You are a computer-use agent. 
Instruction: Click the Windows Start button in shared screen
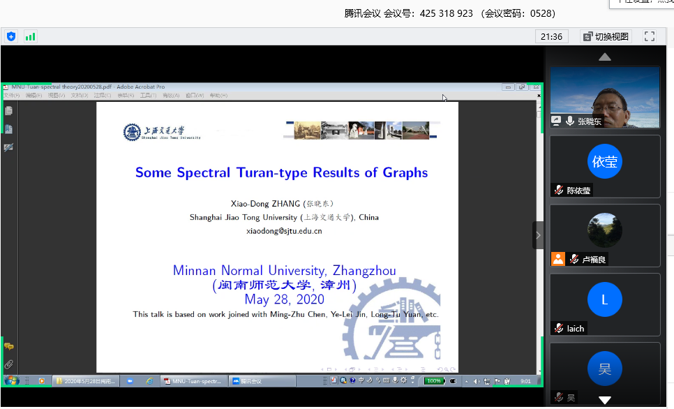point(11,381)
